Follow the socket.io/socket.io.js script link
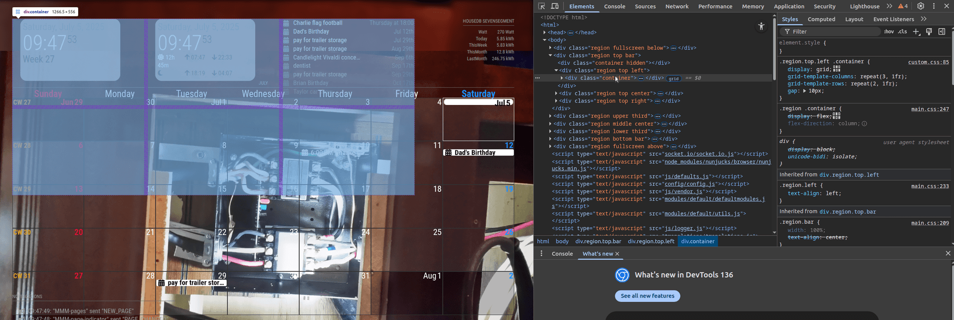This screenshot has height=320, width=954. (699, 154)
